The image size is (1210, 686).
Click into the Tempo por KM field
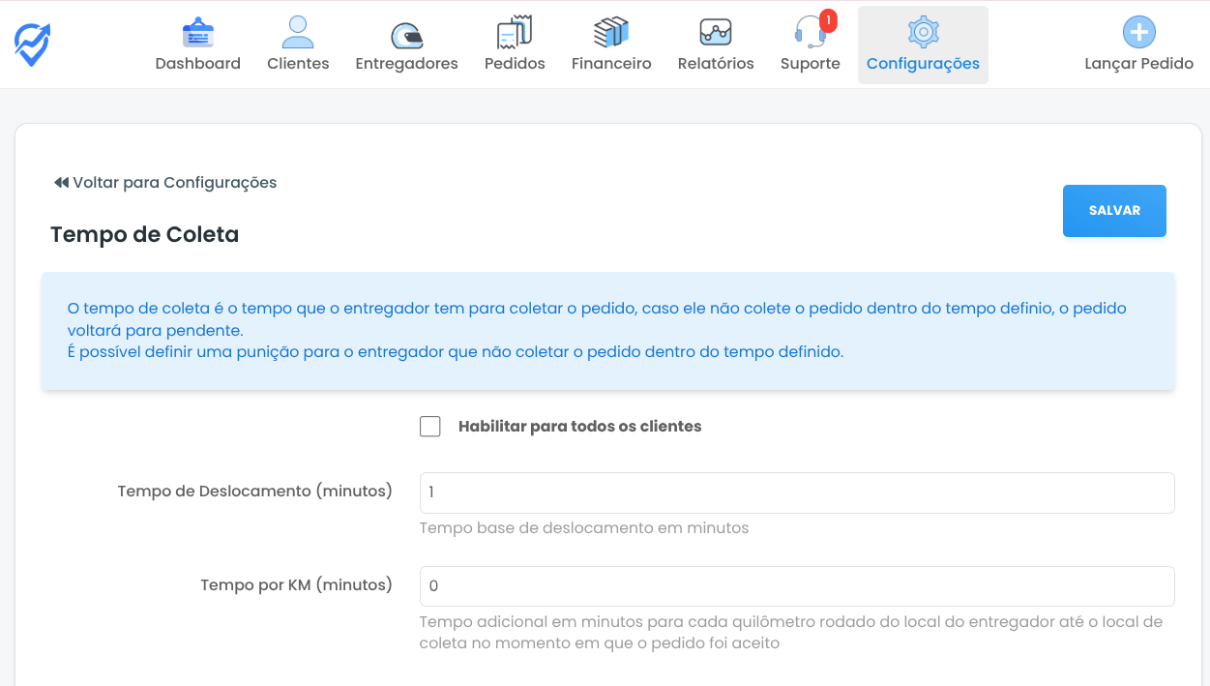(x=797, y=586)
